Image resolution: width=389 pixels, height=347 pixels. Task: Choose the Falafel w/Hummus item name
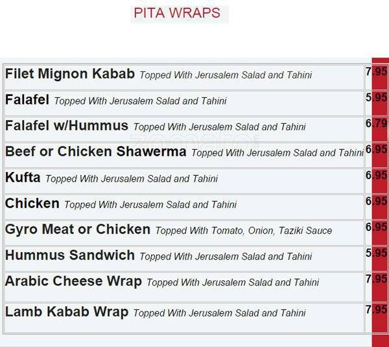[x=66, y=126]
